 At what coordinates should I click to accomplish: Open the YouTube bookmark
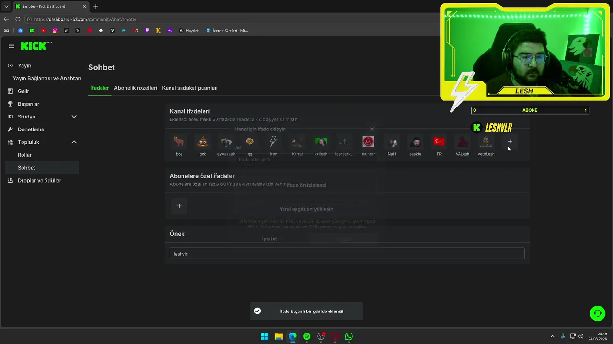pyautogui.click(x=43, y=31)
